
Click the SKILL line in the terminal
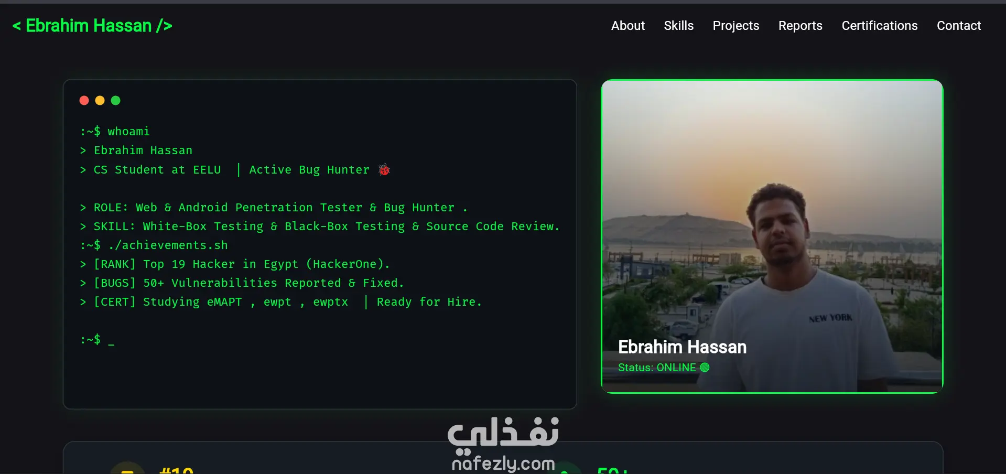[320, 227]
